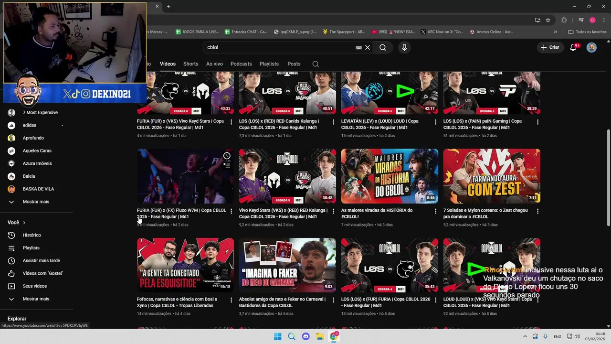Open the maiores viradas do CBLOL thumbnail
The image size is (611, 344).
[x=390, y=176]
